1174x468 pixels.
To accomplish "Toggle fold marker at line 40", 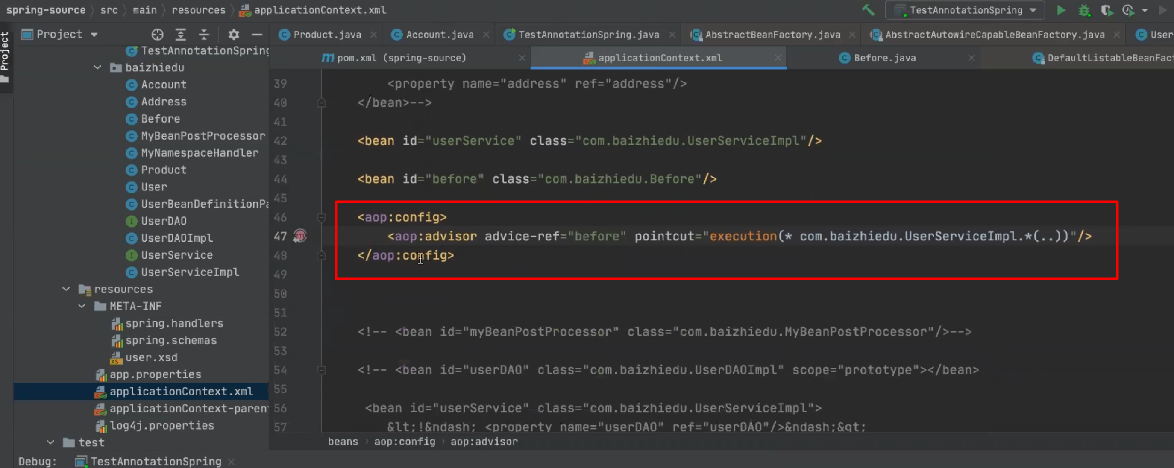I will (x=321, y=103).
